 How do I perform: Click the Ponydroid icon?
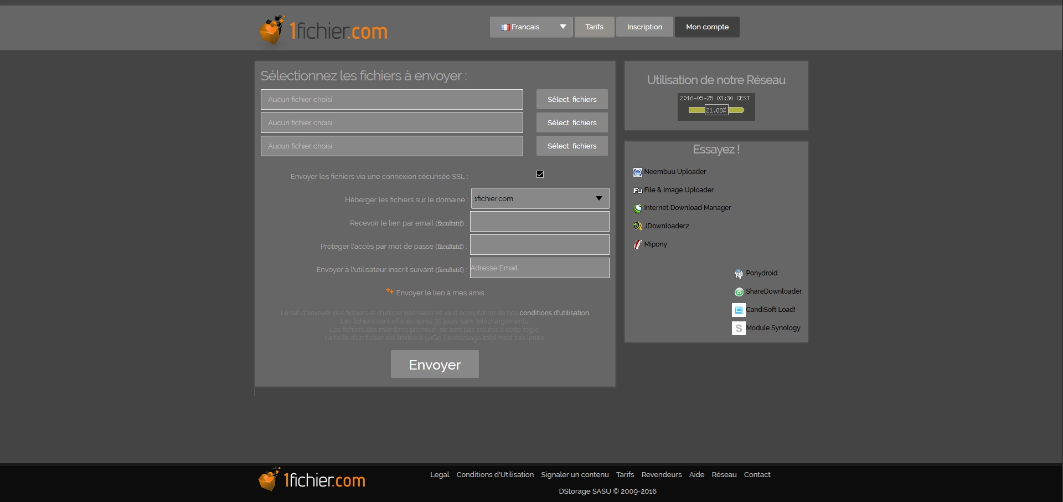(x=739, y=274)
